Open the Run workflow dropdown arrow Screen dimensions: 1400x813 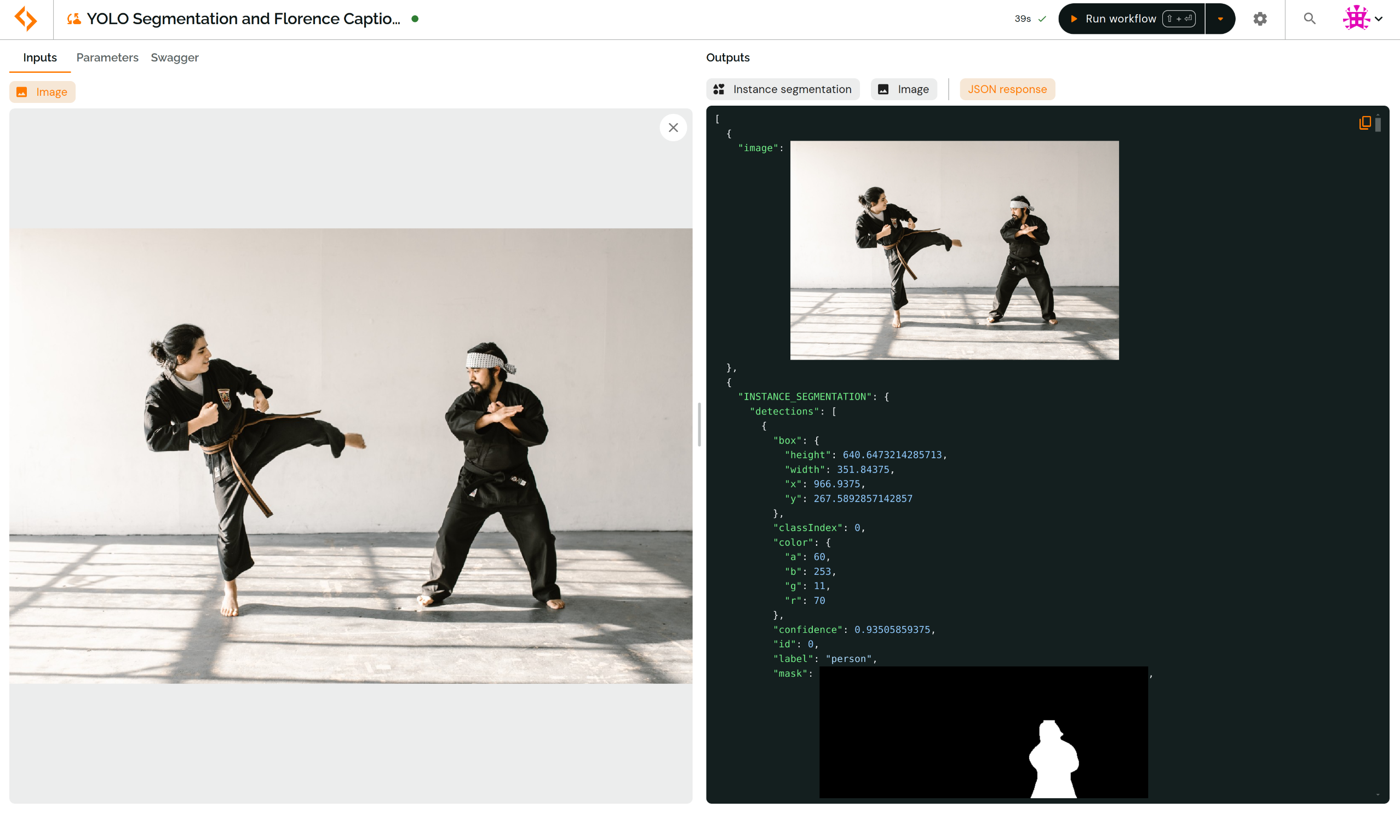click(1220, 19)
